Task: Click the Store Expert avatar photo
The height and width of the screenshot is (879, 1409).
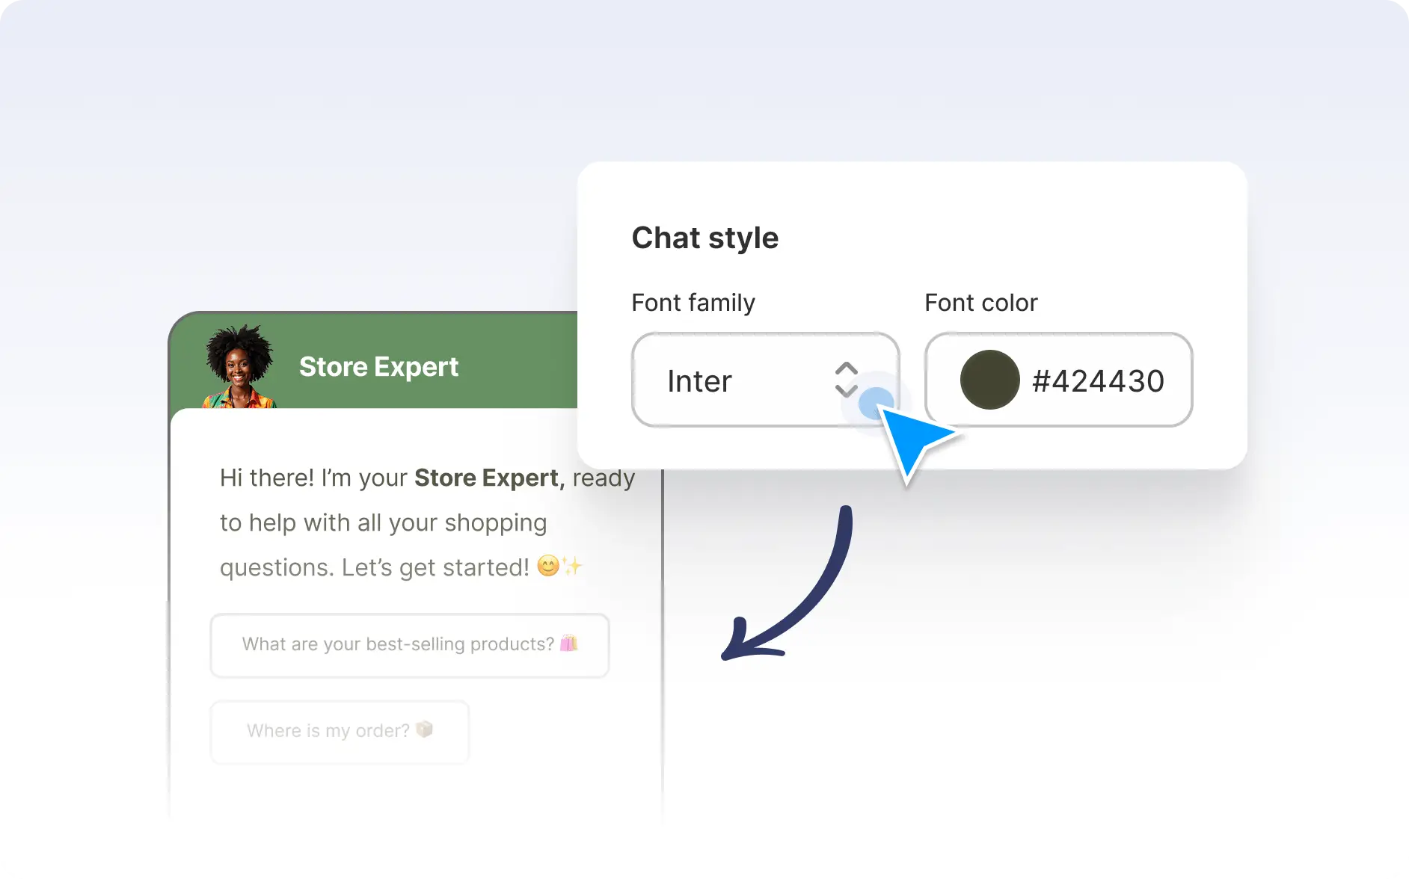Action: pos(239,366)
